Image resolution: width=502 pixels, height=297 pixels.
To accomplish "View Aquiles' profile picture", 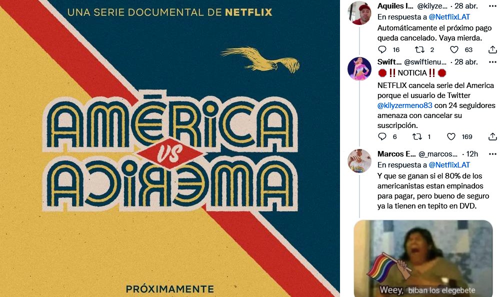I will point(359,13).
